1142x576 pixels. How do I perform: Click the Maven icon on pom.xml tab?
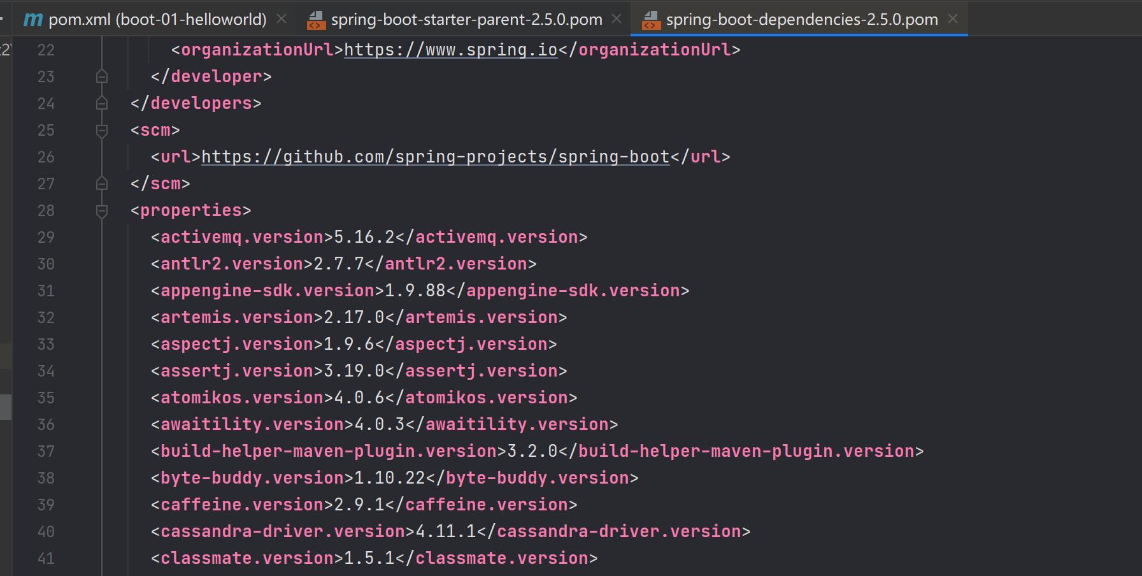(33, 20)
